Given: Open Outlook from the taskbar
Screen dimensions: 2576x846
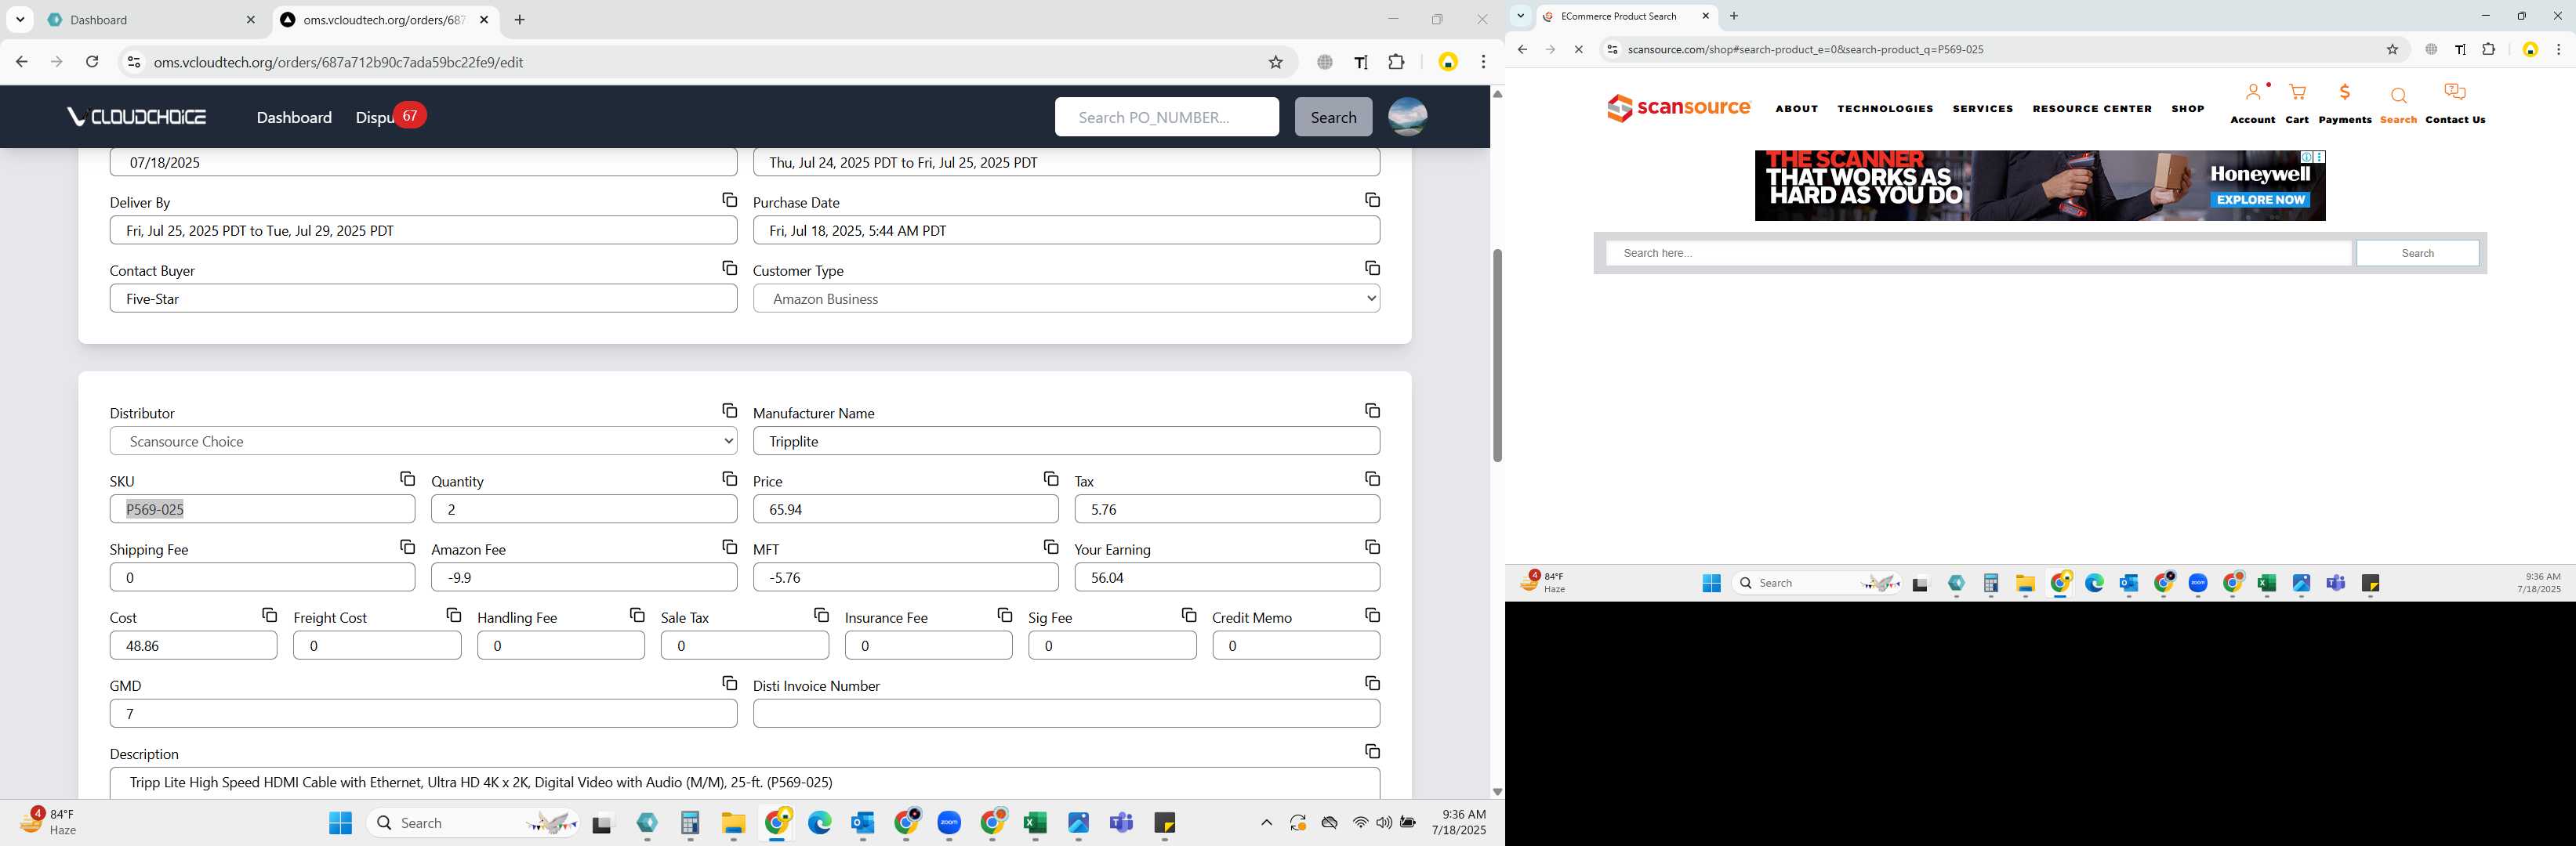Looking at the screenshot, I should (x=862, y=823).
